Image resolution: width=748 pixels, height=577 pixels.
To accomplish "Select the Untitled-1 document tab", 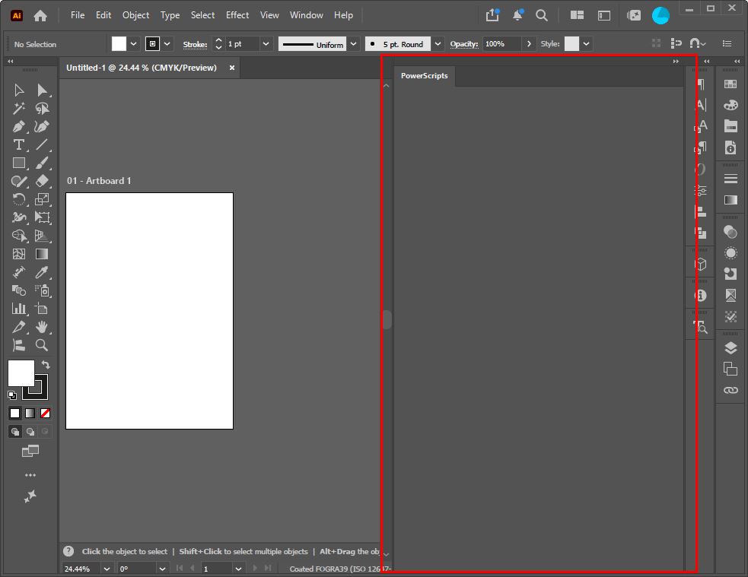I will (142, 68).
